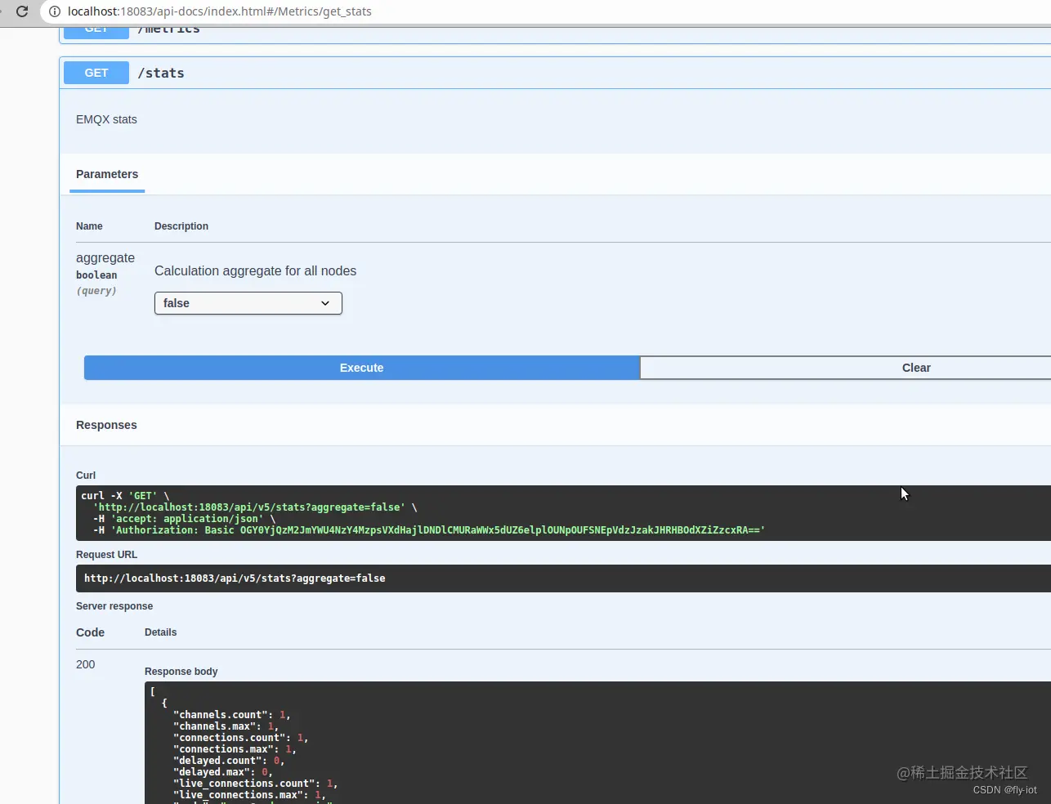Click the "delayed.max" line in response body
The height and width of the screenshot is (804, 1051).
pyautogui.click(x=222, y=772)
